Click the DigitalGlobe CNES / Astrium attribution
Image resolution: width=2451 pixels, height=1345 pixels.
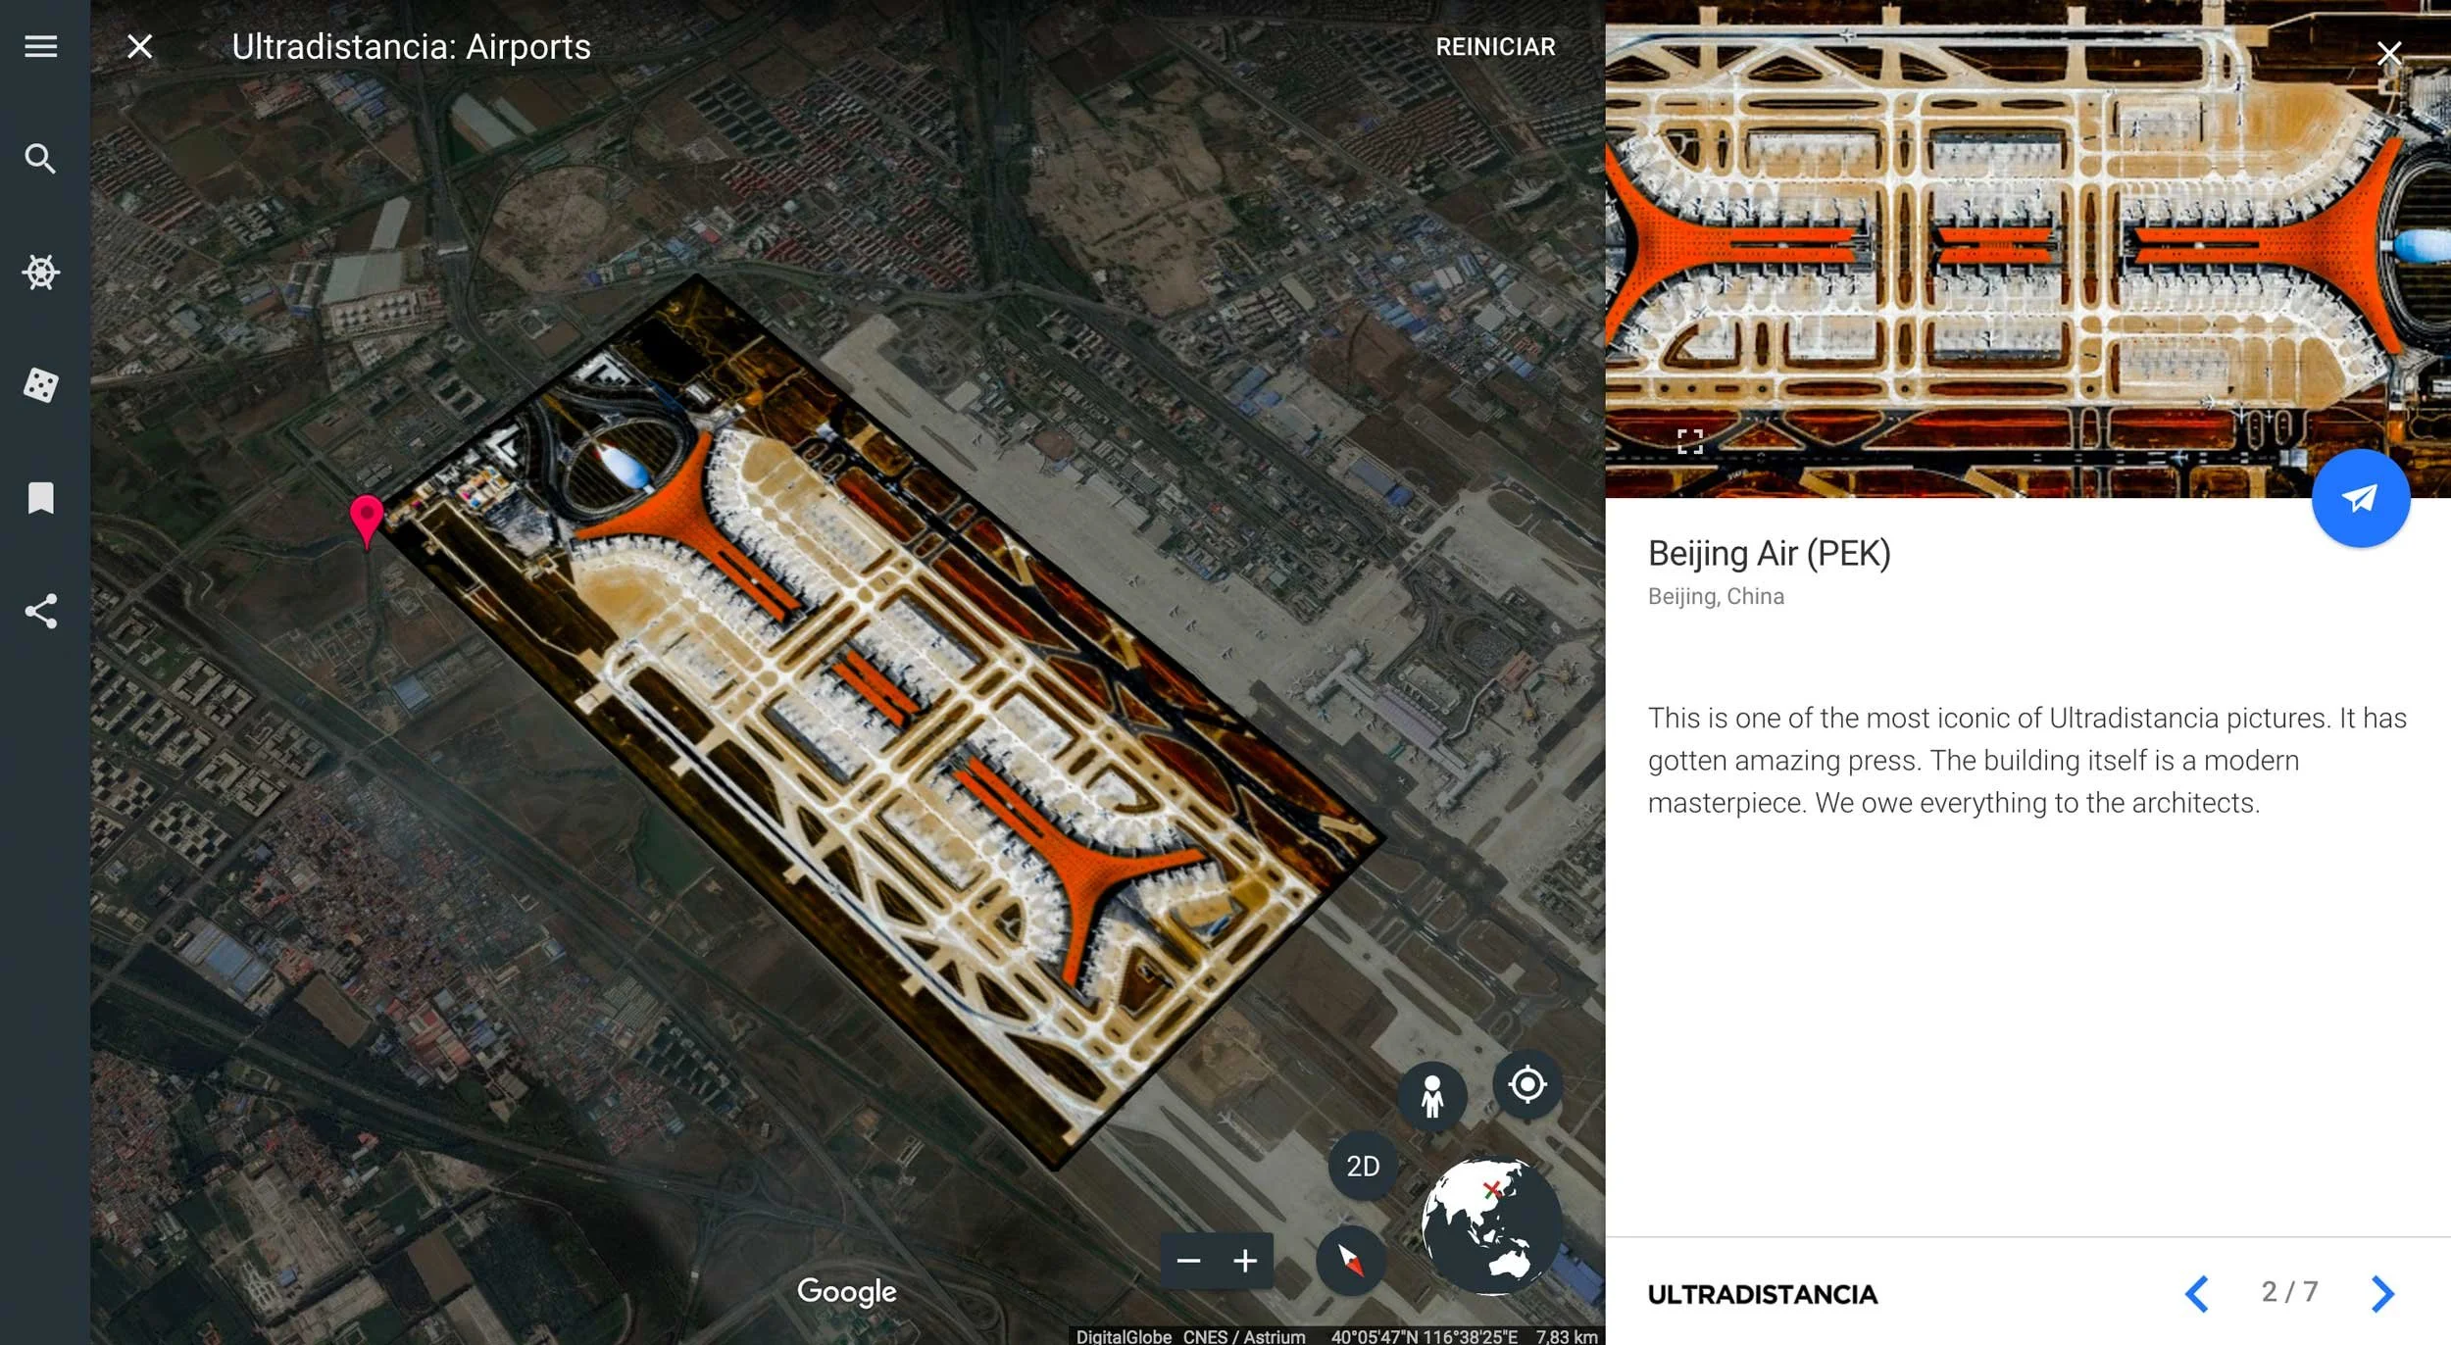[x=1190, y=1336]
